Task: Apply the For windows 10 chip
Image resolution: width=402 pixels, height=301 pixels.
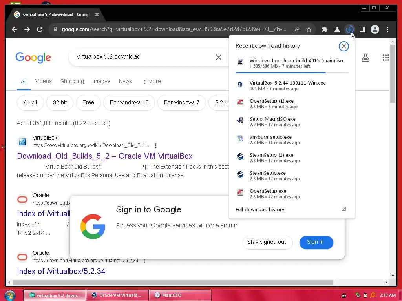Action: click(129, 103)
